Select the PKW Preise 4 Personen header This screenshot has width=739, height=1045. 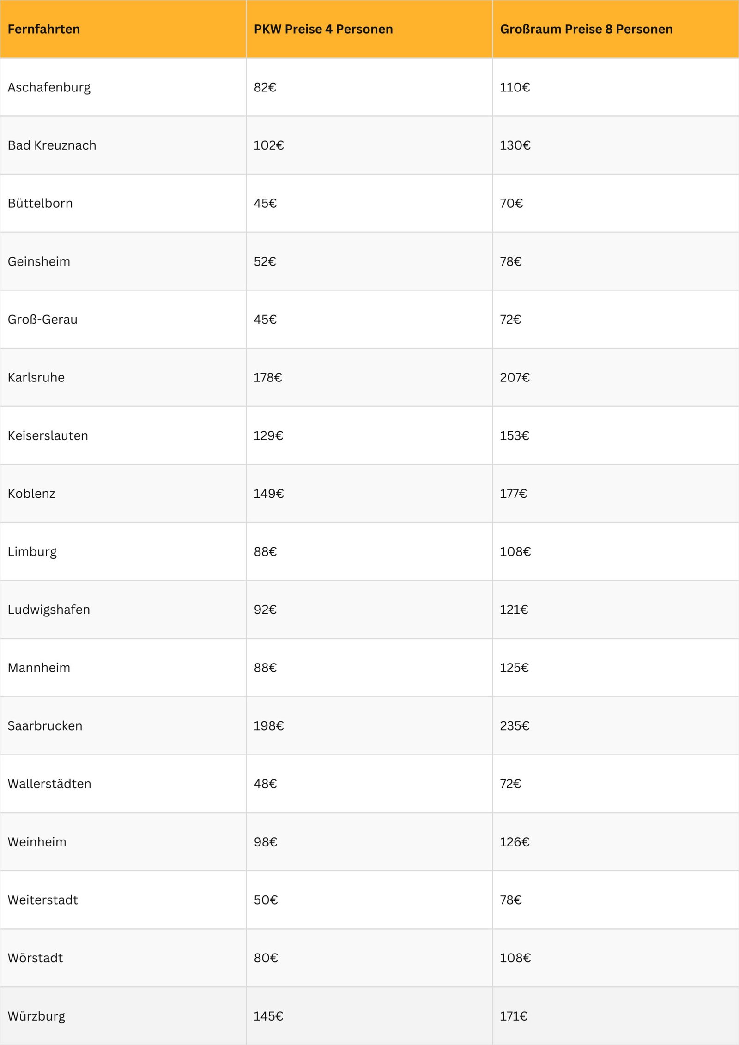323,29
